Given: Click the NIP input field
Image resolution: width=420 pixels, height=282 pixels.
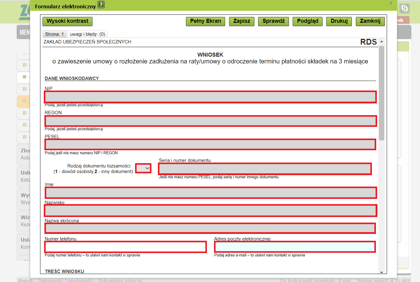Looking at the screenshot, I should coord(210,97).
